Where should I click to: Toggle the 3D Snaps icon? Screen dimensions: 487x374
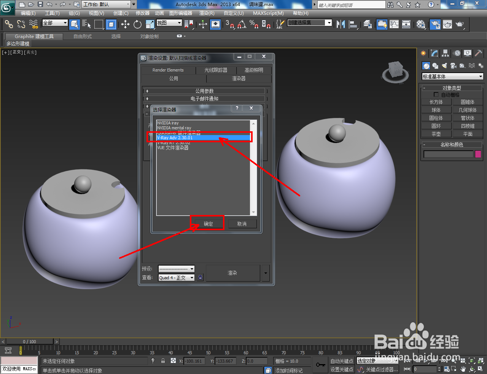[229, 24]
